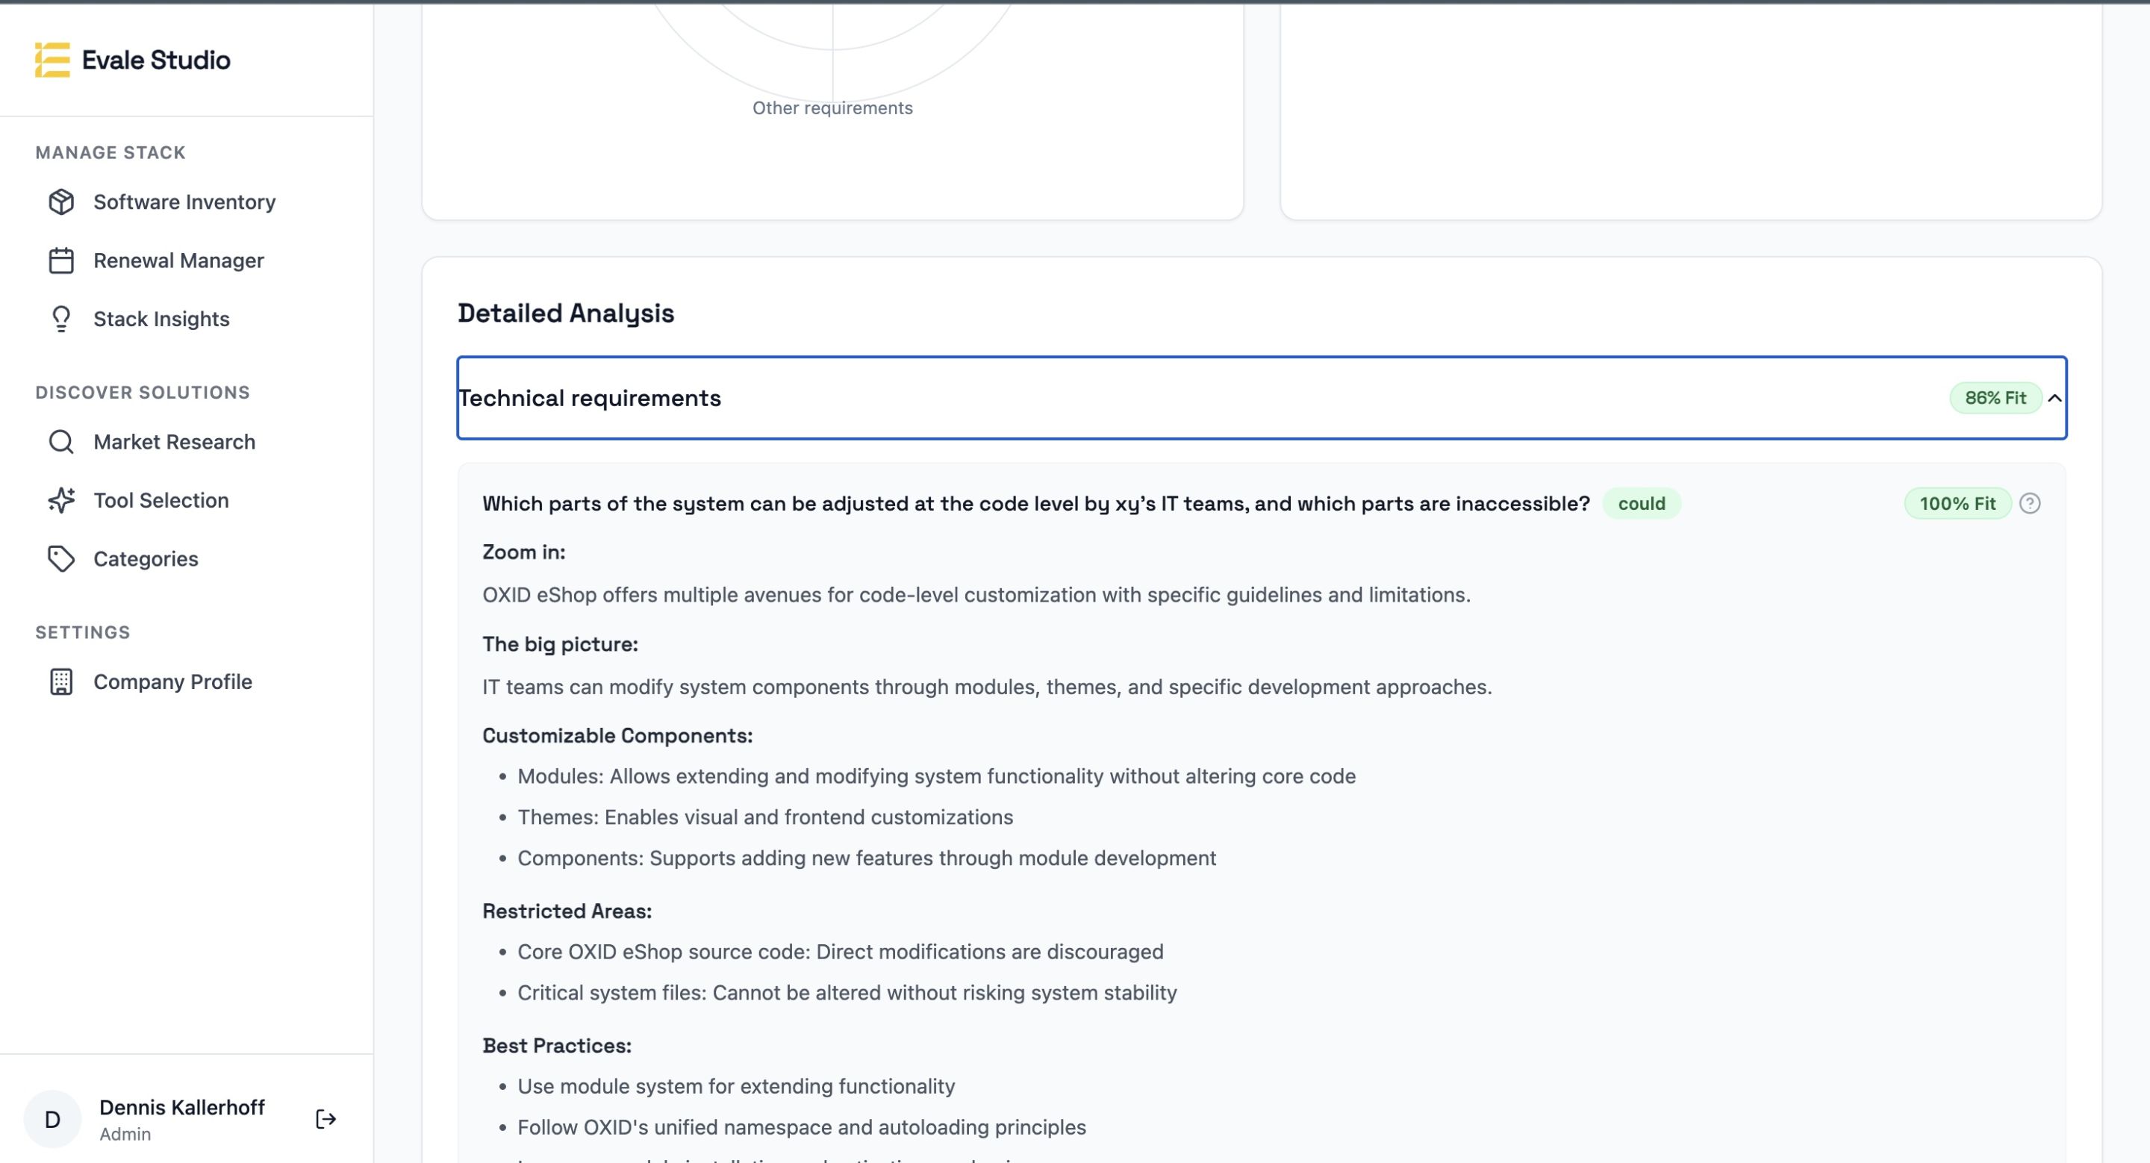Click the Categories tag icon
Screen dimensions: 2150x1163
pyautogui.click(x=61, y=559)
